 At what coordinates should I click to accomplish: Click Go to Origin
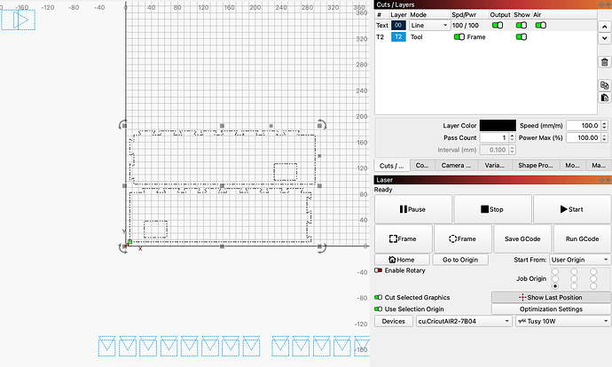[460, 260]
